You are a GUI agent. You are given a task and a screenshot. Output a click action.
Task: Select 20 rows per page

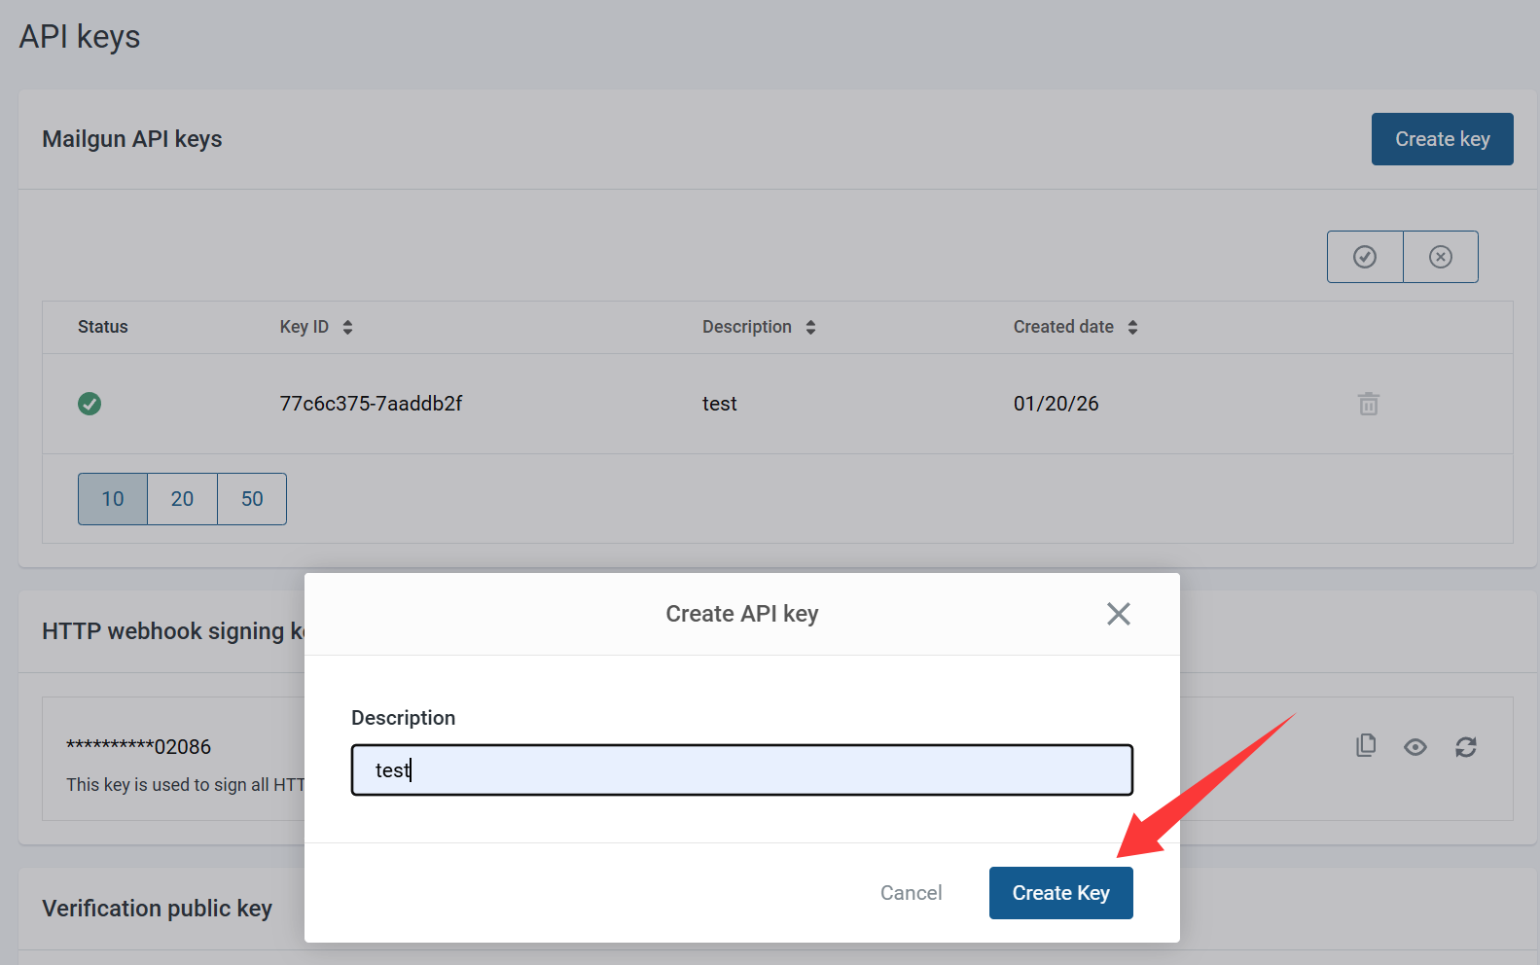click(182, 499)
